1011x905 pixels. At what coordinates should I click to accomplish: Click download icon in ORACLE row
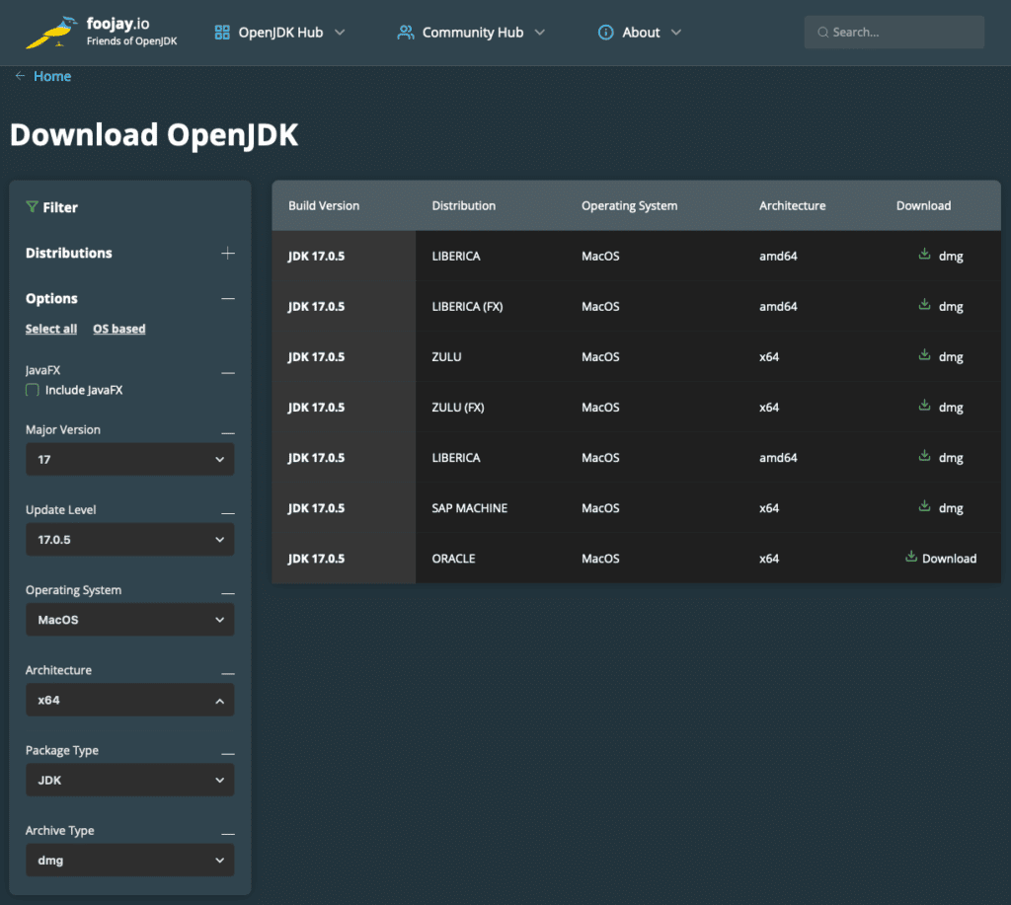point(911,557)
